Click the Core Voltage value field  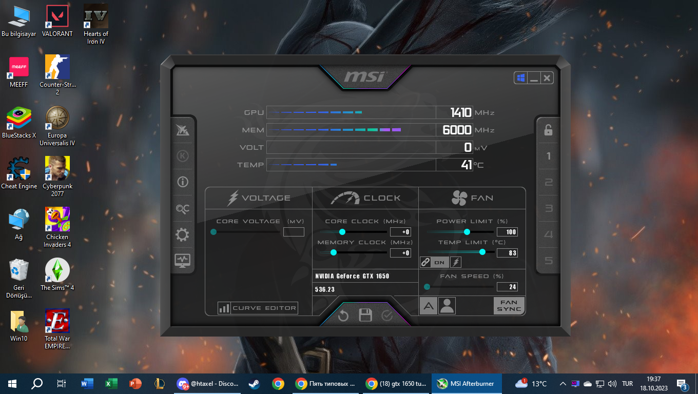294,232
